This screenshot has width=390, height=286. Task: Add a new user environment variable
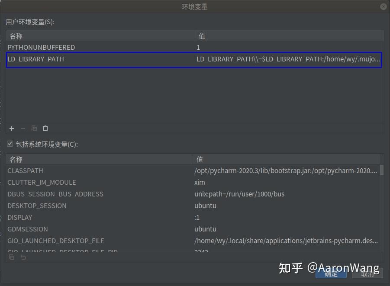11,128
